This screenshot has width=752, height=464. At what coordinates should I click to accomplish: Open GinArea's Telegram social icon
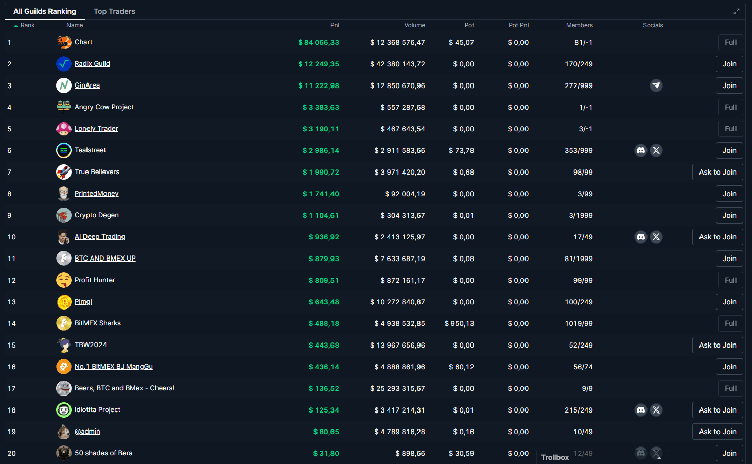(x=656, y=85)
